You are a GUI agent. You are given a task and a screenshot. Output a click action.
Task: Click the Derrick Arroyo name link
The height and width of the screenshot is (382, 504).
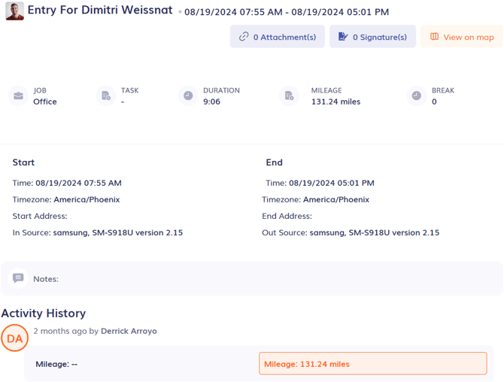129,331
